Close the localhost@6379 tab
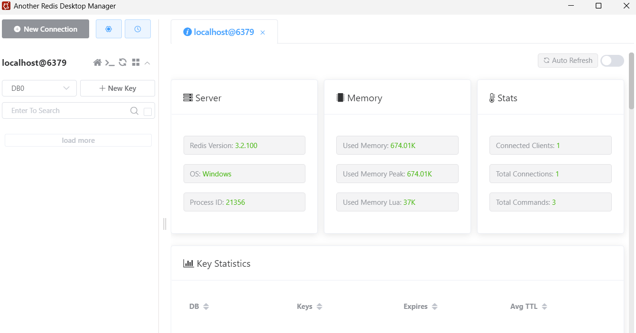Screen dimensions: 636x333 tap(263, 33)
